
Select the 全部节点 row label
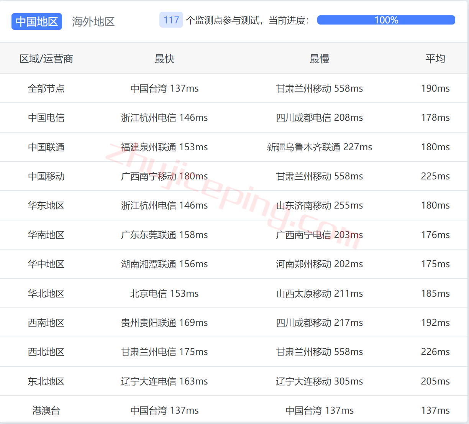[46, 88]
